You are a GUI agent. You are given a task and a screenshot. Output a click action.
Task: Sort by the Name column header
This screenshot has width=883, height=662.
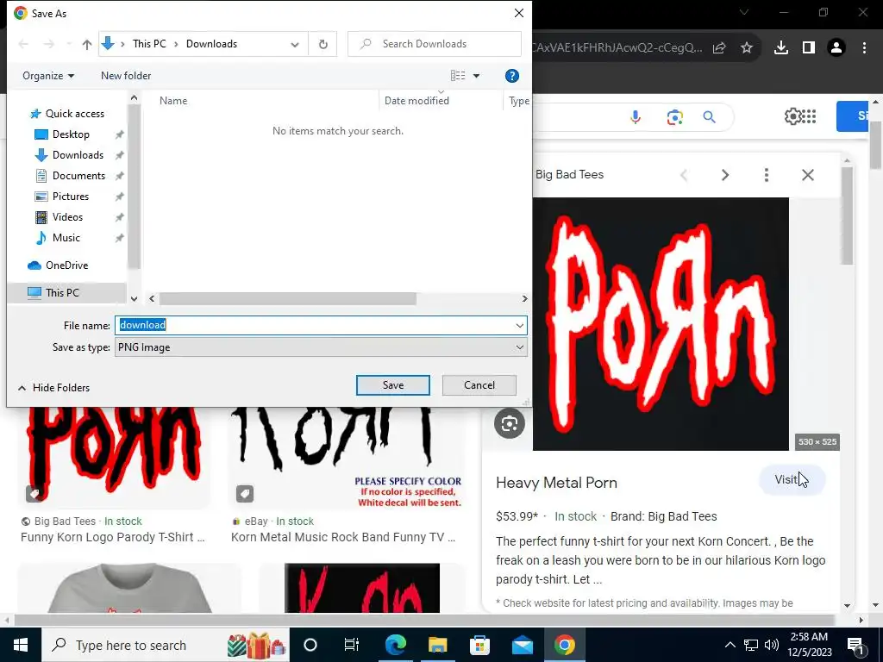coord(173,101)
